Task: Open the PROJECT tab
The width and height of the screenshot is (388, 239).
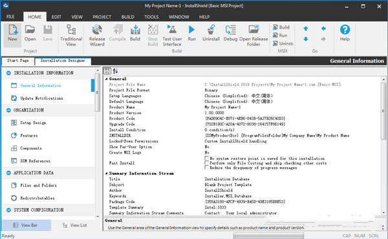Action: [102, 17]
